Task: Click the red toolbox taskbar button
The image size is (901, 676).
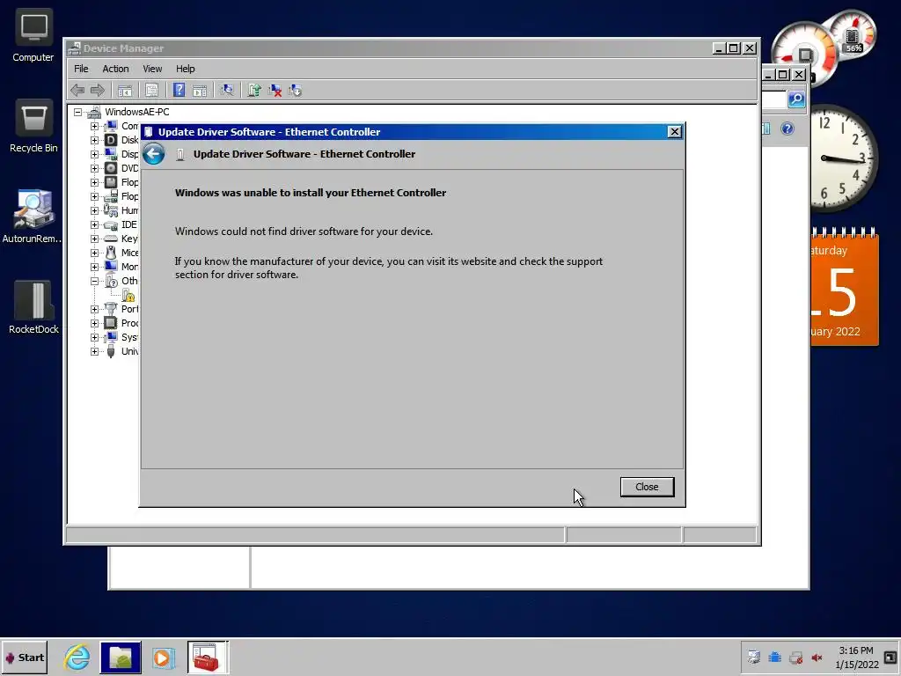Action: pyautogui.click(x=207, y=658)
